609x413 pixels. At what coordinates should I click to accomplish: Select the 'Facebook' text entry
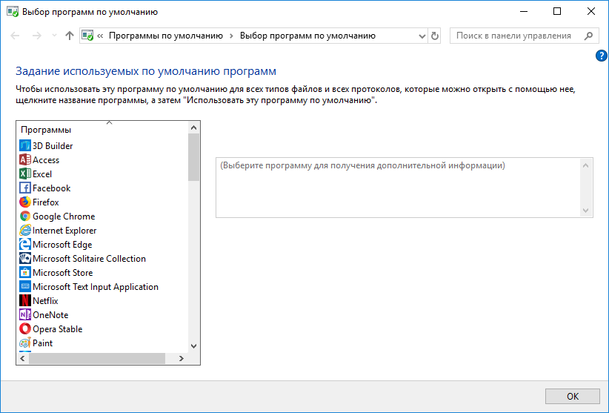click(x=52, y=188)
